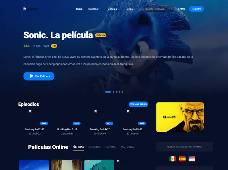Click the 5x12 episode badge

click(142, 124)
